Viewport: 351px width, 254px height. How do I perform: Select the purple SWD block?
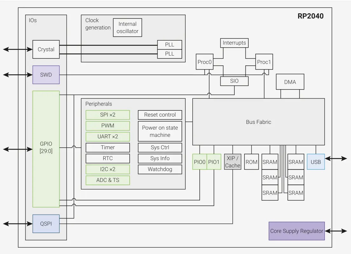tap(46, 75)
